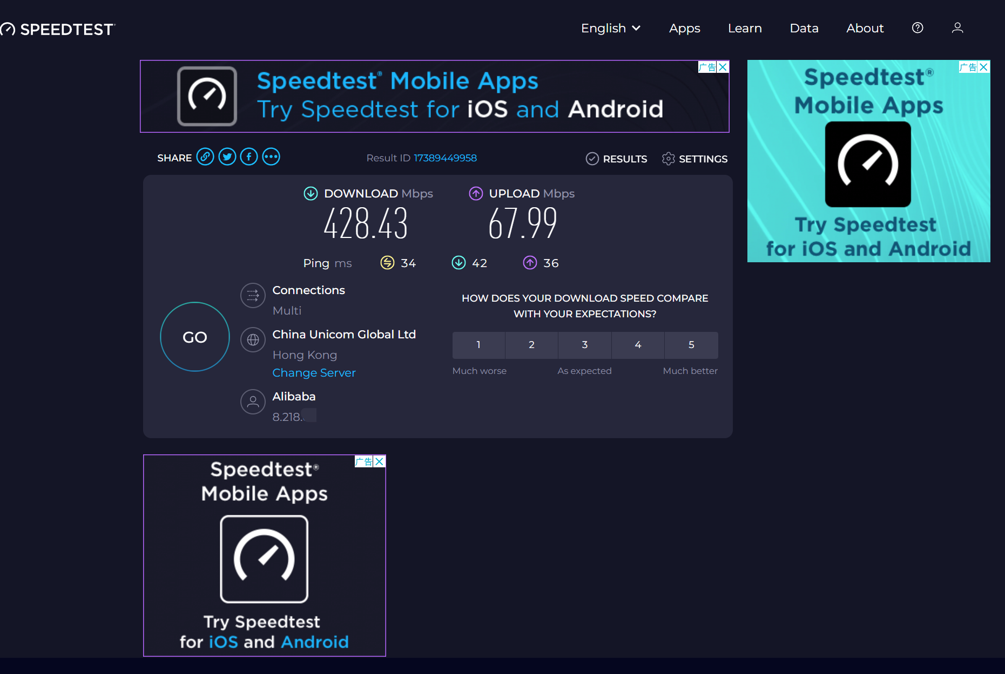Click ad info label on bottom ad
The image size is (1005, 674).
tap(364, 461)
